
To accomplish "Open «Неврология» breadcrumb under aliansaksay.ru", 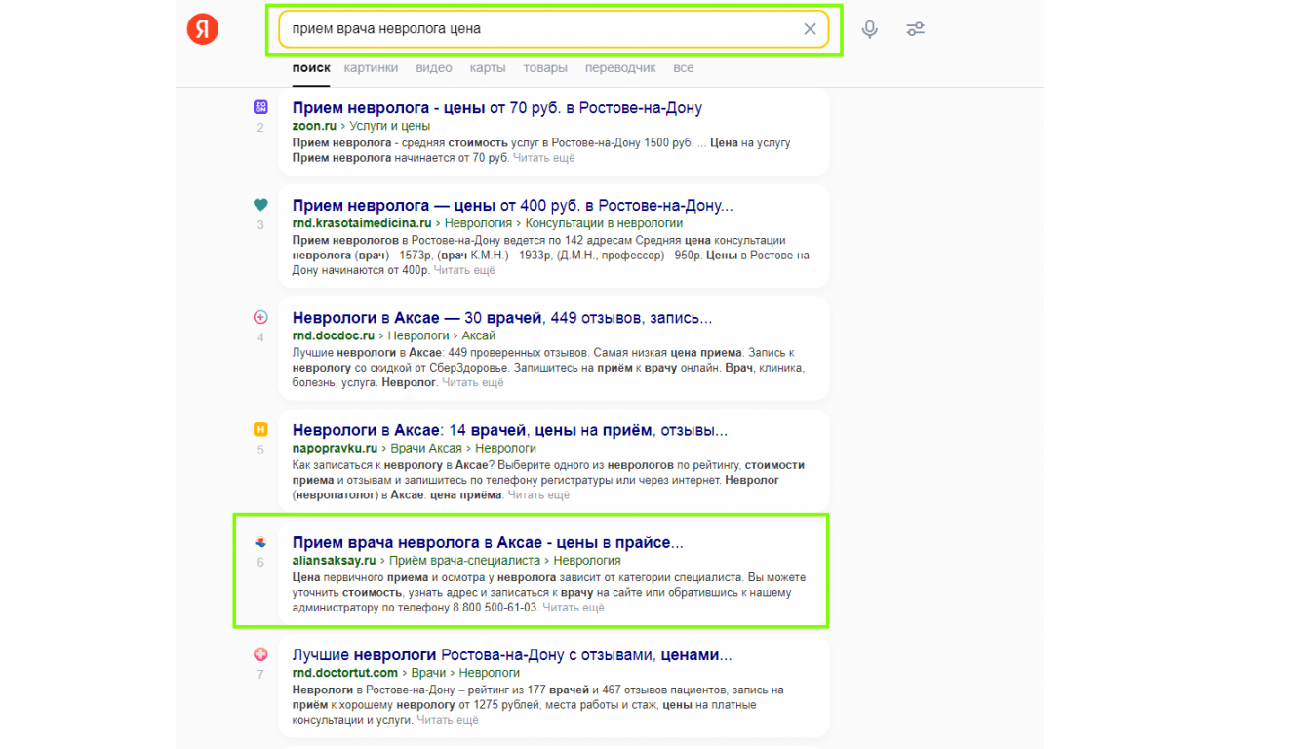I will [587, 561].
